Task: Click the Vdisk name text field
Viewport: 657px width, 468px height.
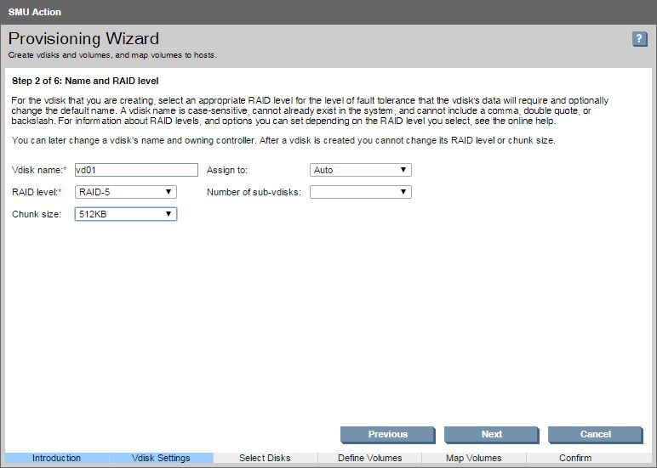Action: 136,170
